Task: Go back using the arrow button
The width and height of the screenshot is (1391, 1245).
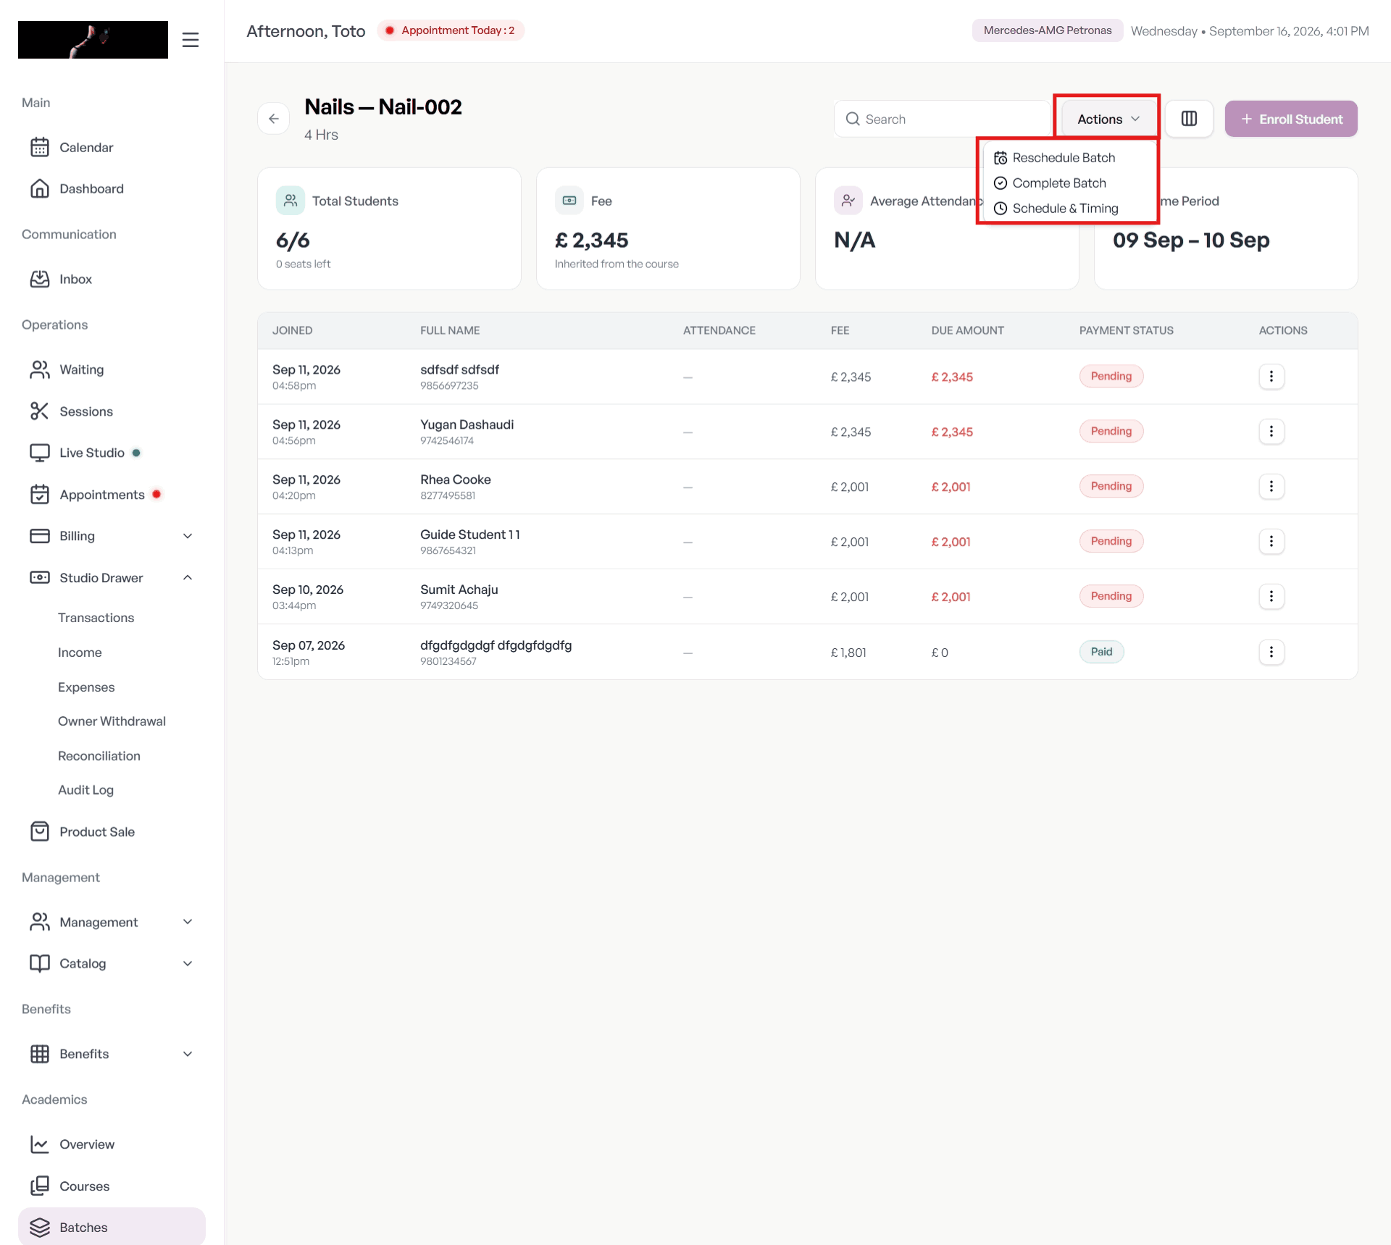Action: (274, 119)
